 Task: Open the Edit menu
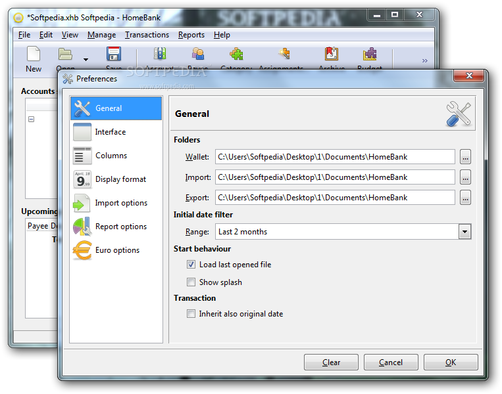[46, 35]
